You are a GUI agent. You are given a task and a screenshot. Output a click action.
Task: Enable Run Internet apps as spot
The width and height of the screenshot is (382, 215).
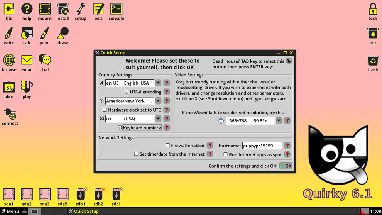click(x=226, y=154)
